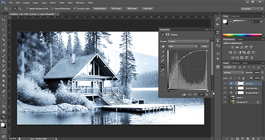Viewport: 265px width, 140px height.
Task: Click the Auto button in Curves
Action: pos(204,47)
